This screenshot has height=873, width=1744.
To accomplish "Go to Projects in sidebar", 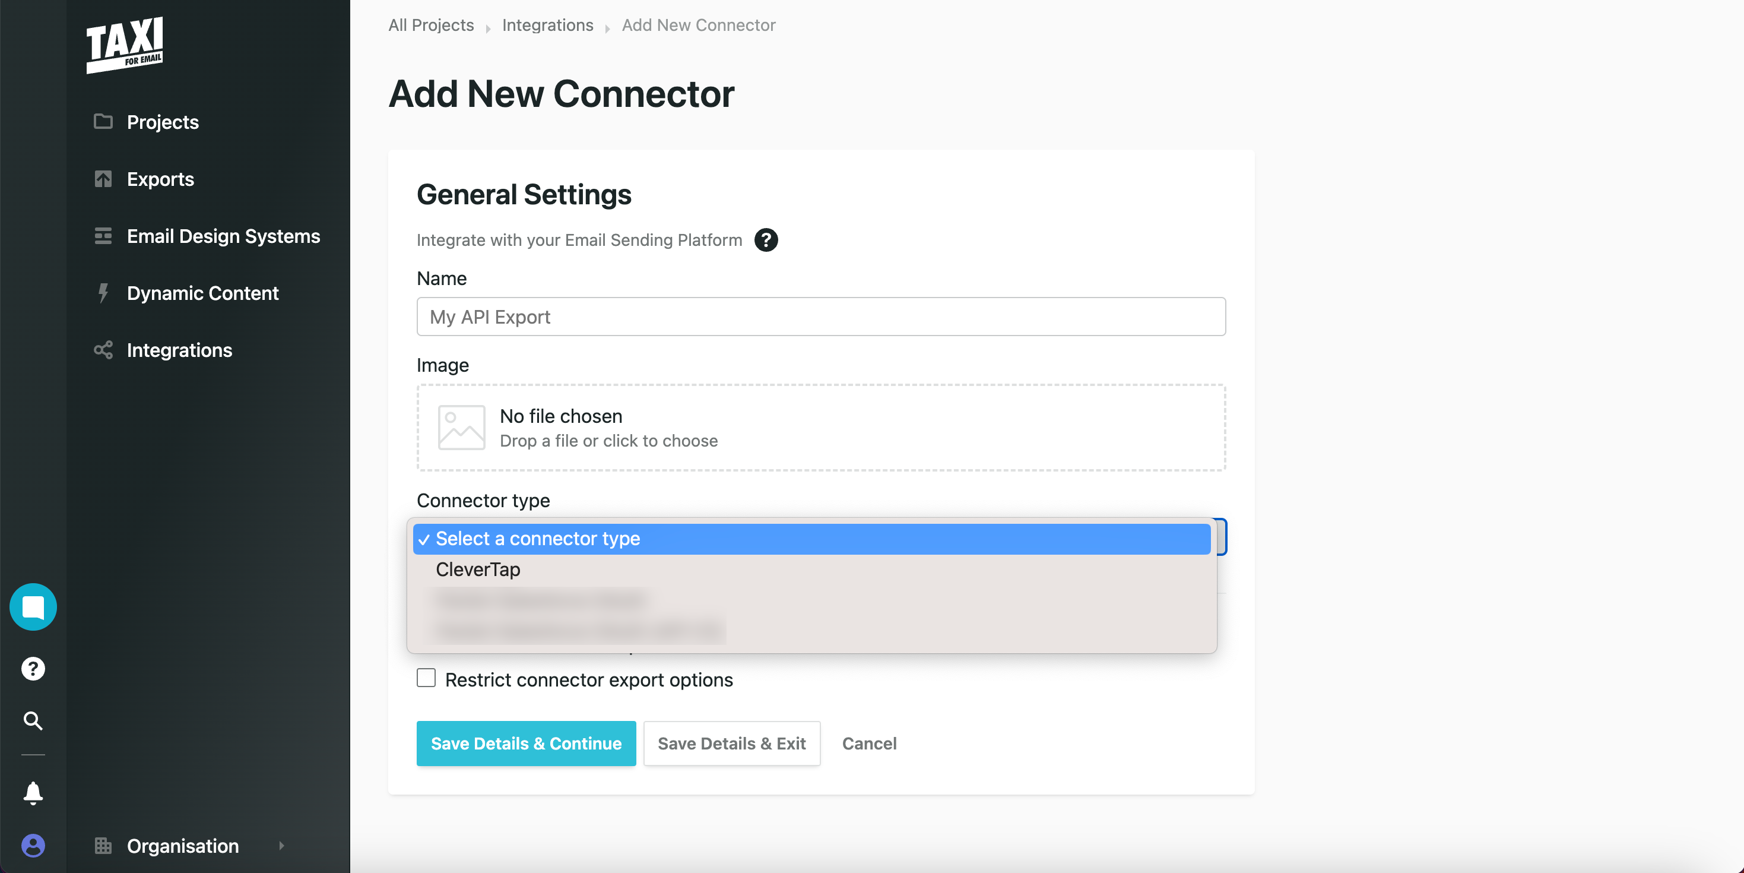I will click(163, 122).
